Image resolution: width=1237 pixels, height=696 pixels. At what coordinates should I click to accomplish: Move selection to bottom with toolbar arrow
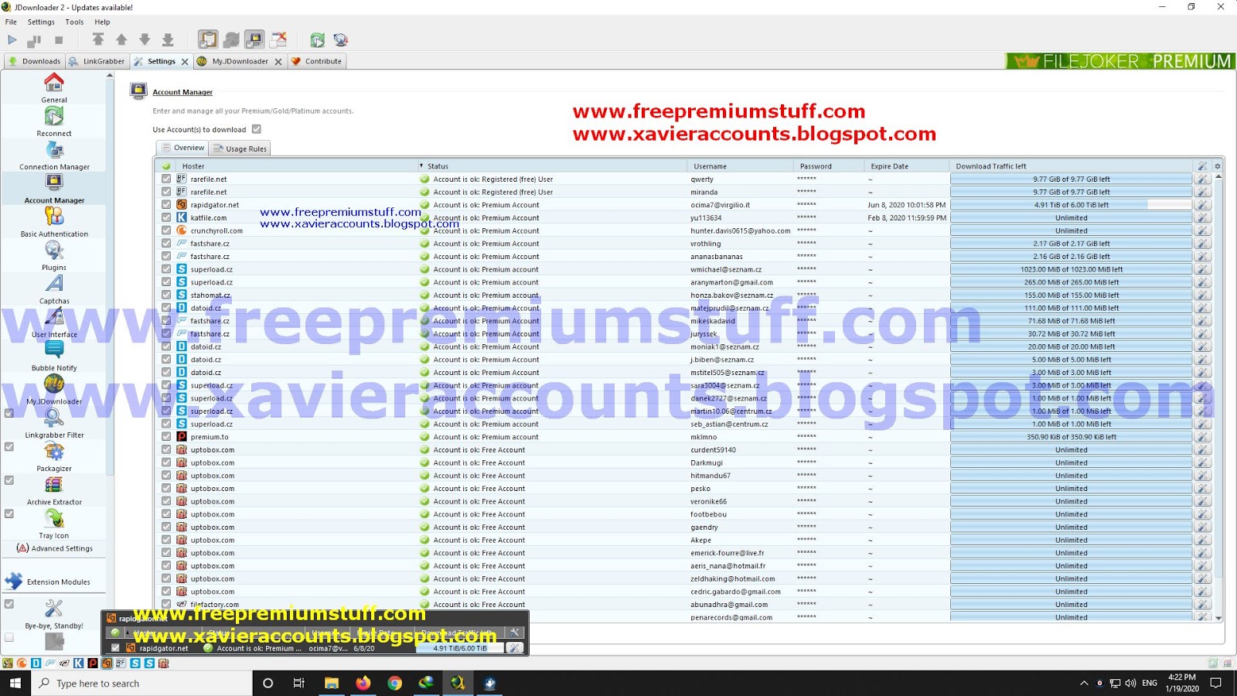click(x=168, y=39)
